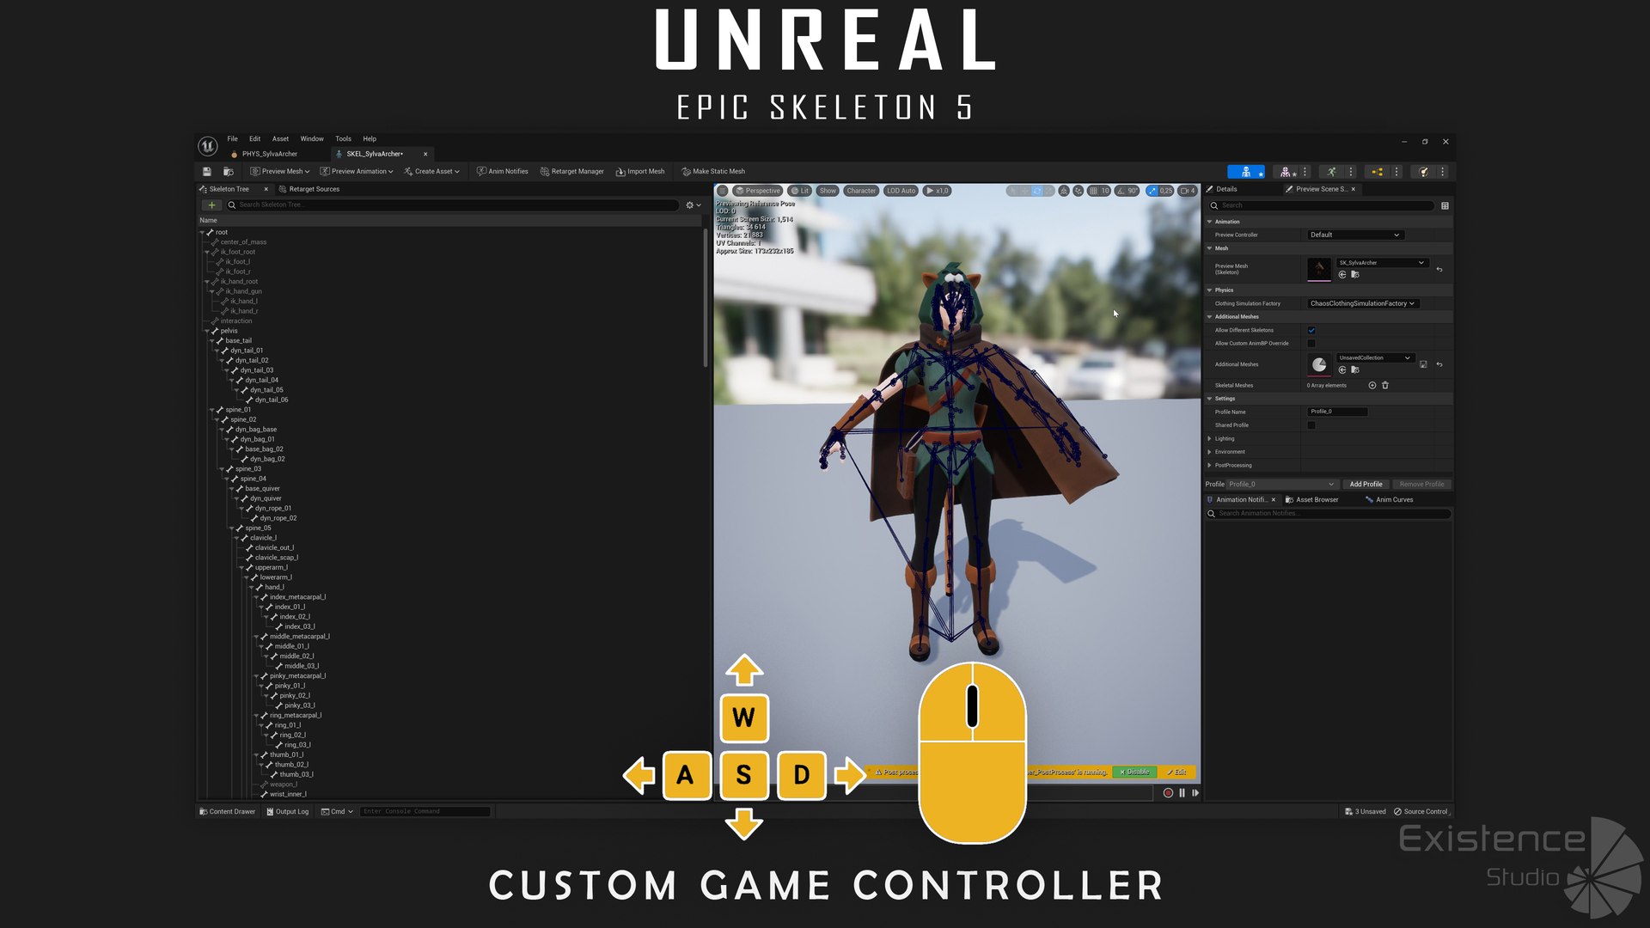Open the Content Drawer
This screenshot has height=928, width=1650.
tap(228, 812)
